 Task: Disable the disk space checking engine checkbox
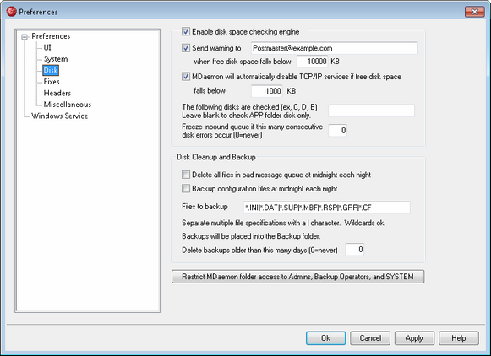click(x=186, y=31)
